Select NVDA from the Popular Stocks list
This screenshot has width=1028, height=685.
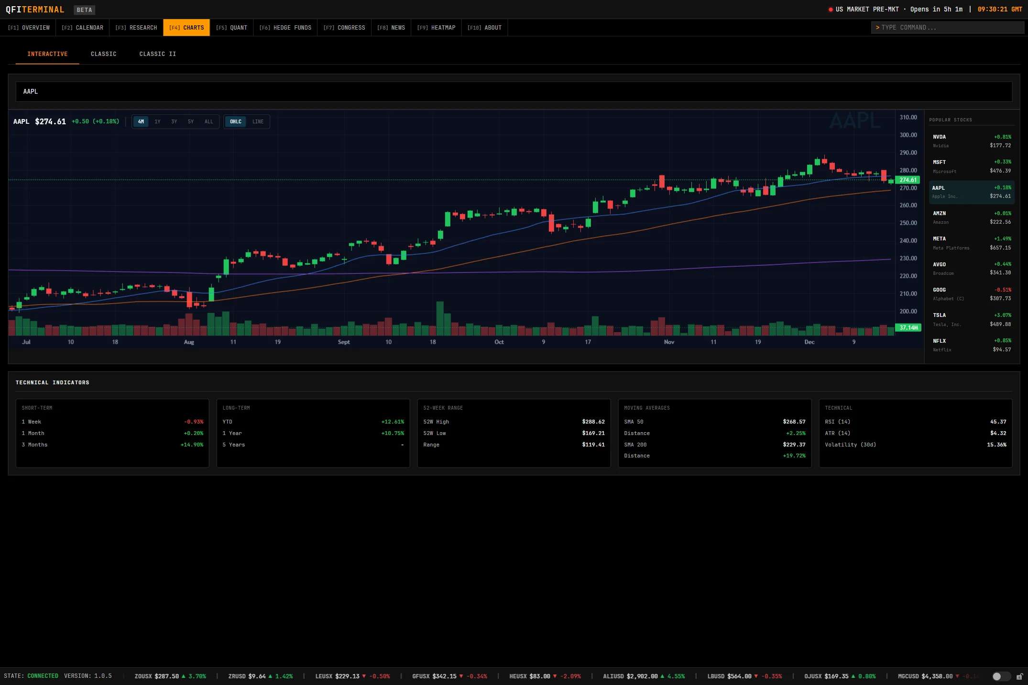pos(971,141)
